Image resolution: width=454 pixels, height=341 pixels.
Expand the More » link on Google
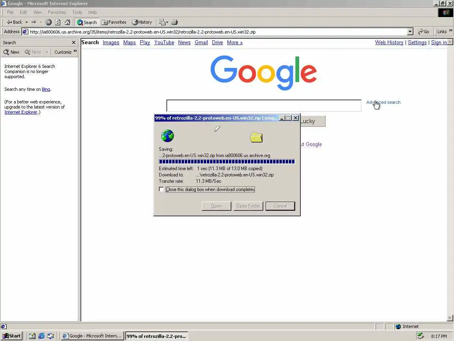235,42
